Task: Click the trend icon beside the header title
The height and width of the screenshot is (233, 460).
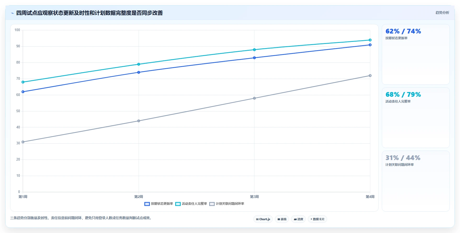Action: pyautogui.click(x=12, y=13)
